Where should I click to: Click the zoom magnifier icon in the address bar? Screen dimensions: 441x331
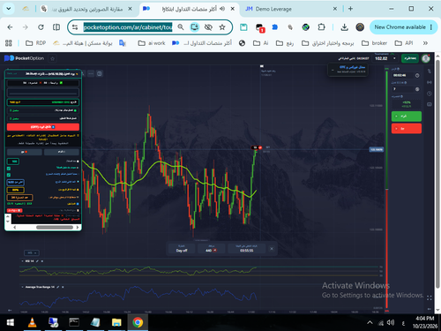pos(181,27)
